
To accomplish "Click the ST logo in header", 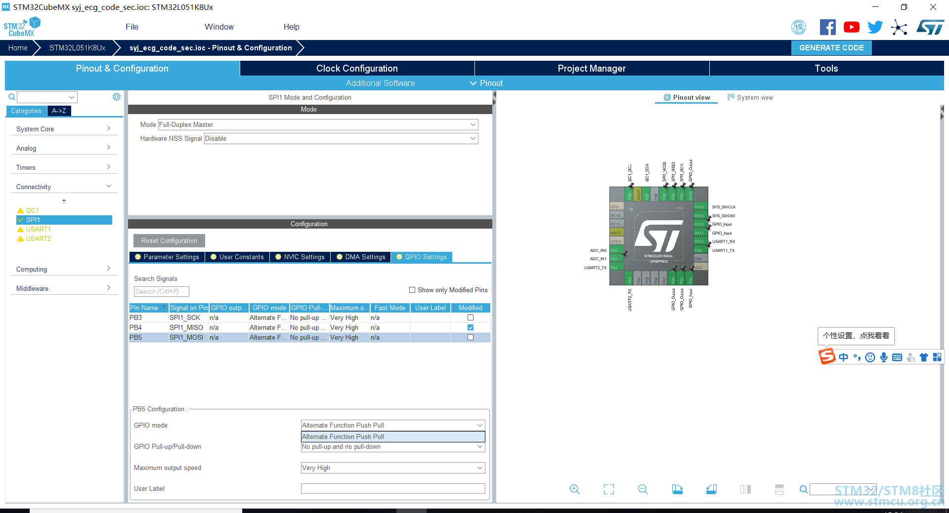I will point(930,27).
